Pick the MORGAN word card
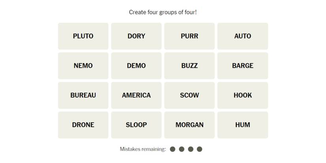 (189, 125)
